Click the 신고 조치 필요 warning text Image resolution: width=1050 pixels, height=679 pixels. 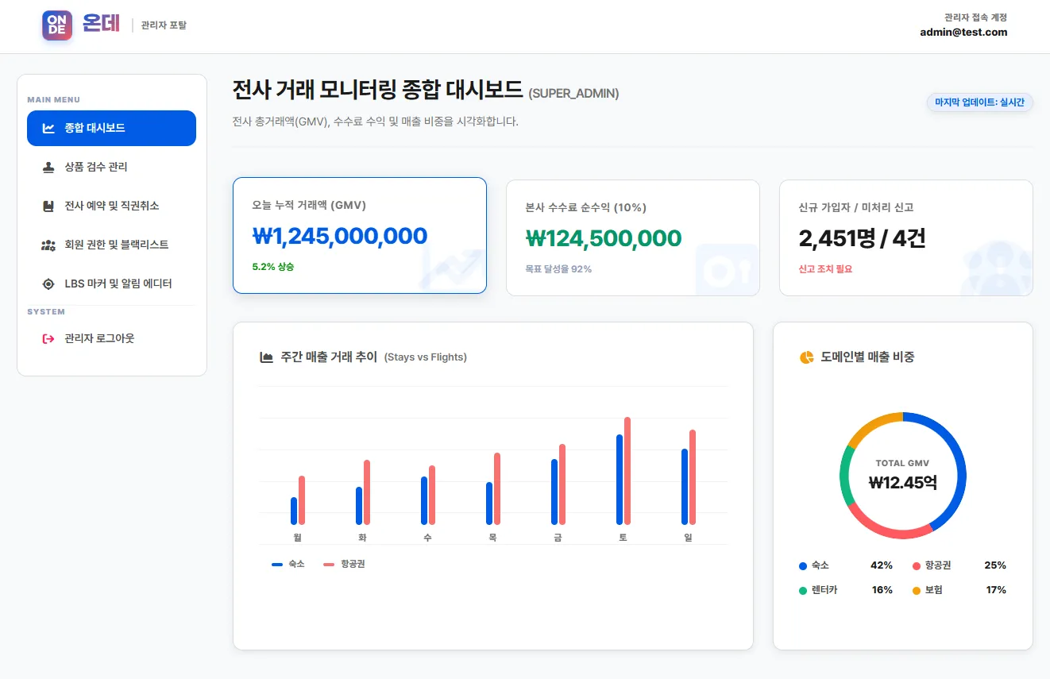coord(825,269)
